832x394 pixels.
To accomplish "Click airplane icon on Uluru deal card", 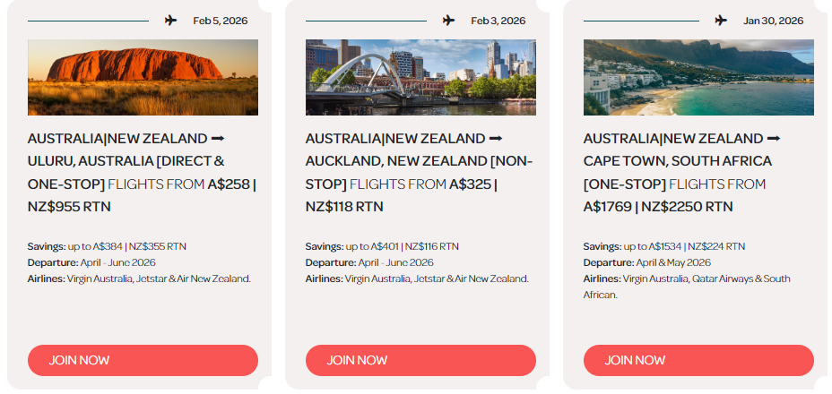I will click(171, 21).
